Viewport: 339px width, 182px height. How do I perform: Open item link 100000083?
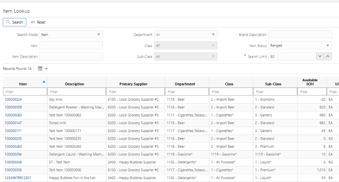[13, 115]
